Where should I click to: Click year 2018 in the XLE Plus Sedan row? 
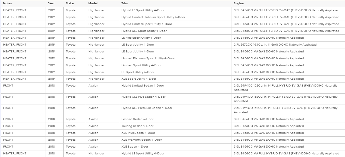pyautogui.click(x=51, y=133)
